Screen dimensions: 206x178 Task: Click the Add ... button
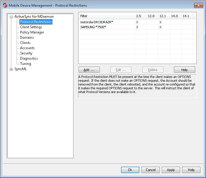click(x=89, y=70)
